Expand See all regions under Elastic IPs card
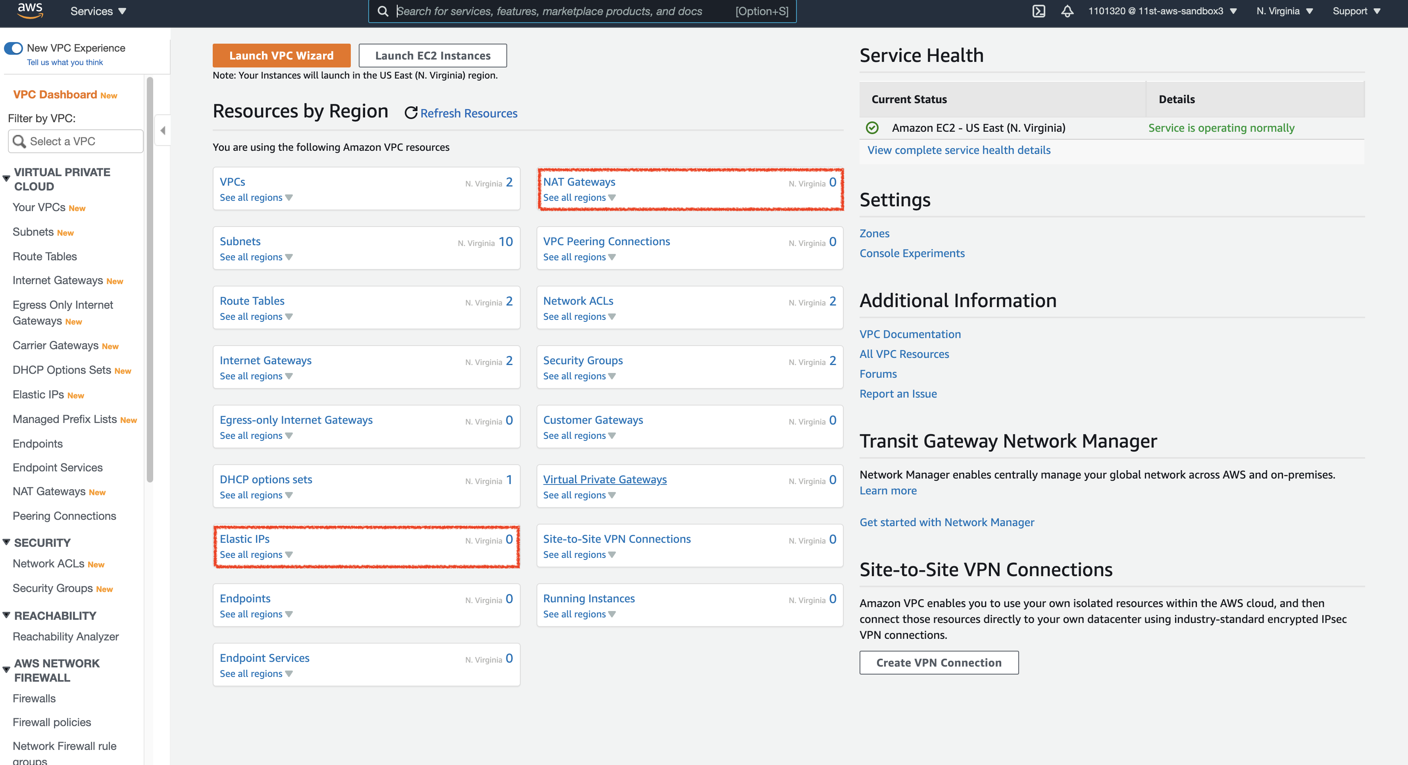The width and height of the screenshot is (1408, 765). [256, 555]
